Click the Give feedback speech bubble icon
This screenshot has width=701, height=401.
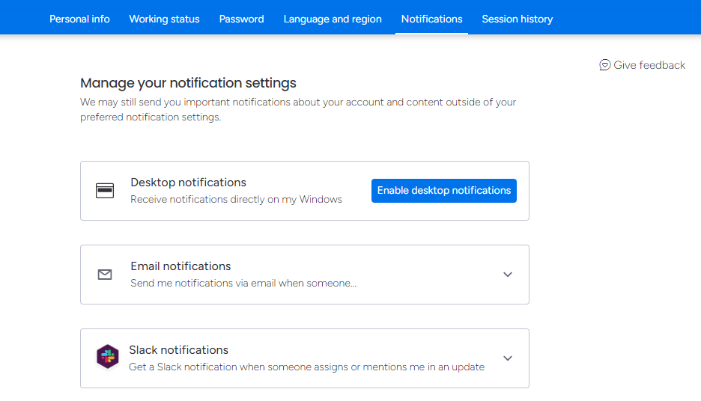tap(605, 65)
